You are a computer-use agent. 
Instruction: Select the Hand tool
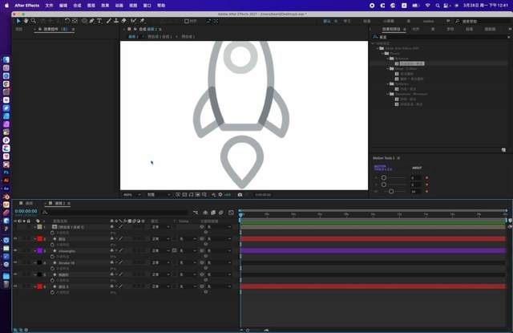point(26,21)
